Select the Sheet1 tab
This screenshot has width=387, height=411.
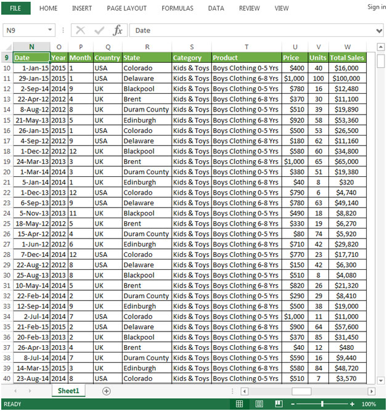pos(68,391)
